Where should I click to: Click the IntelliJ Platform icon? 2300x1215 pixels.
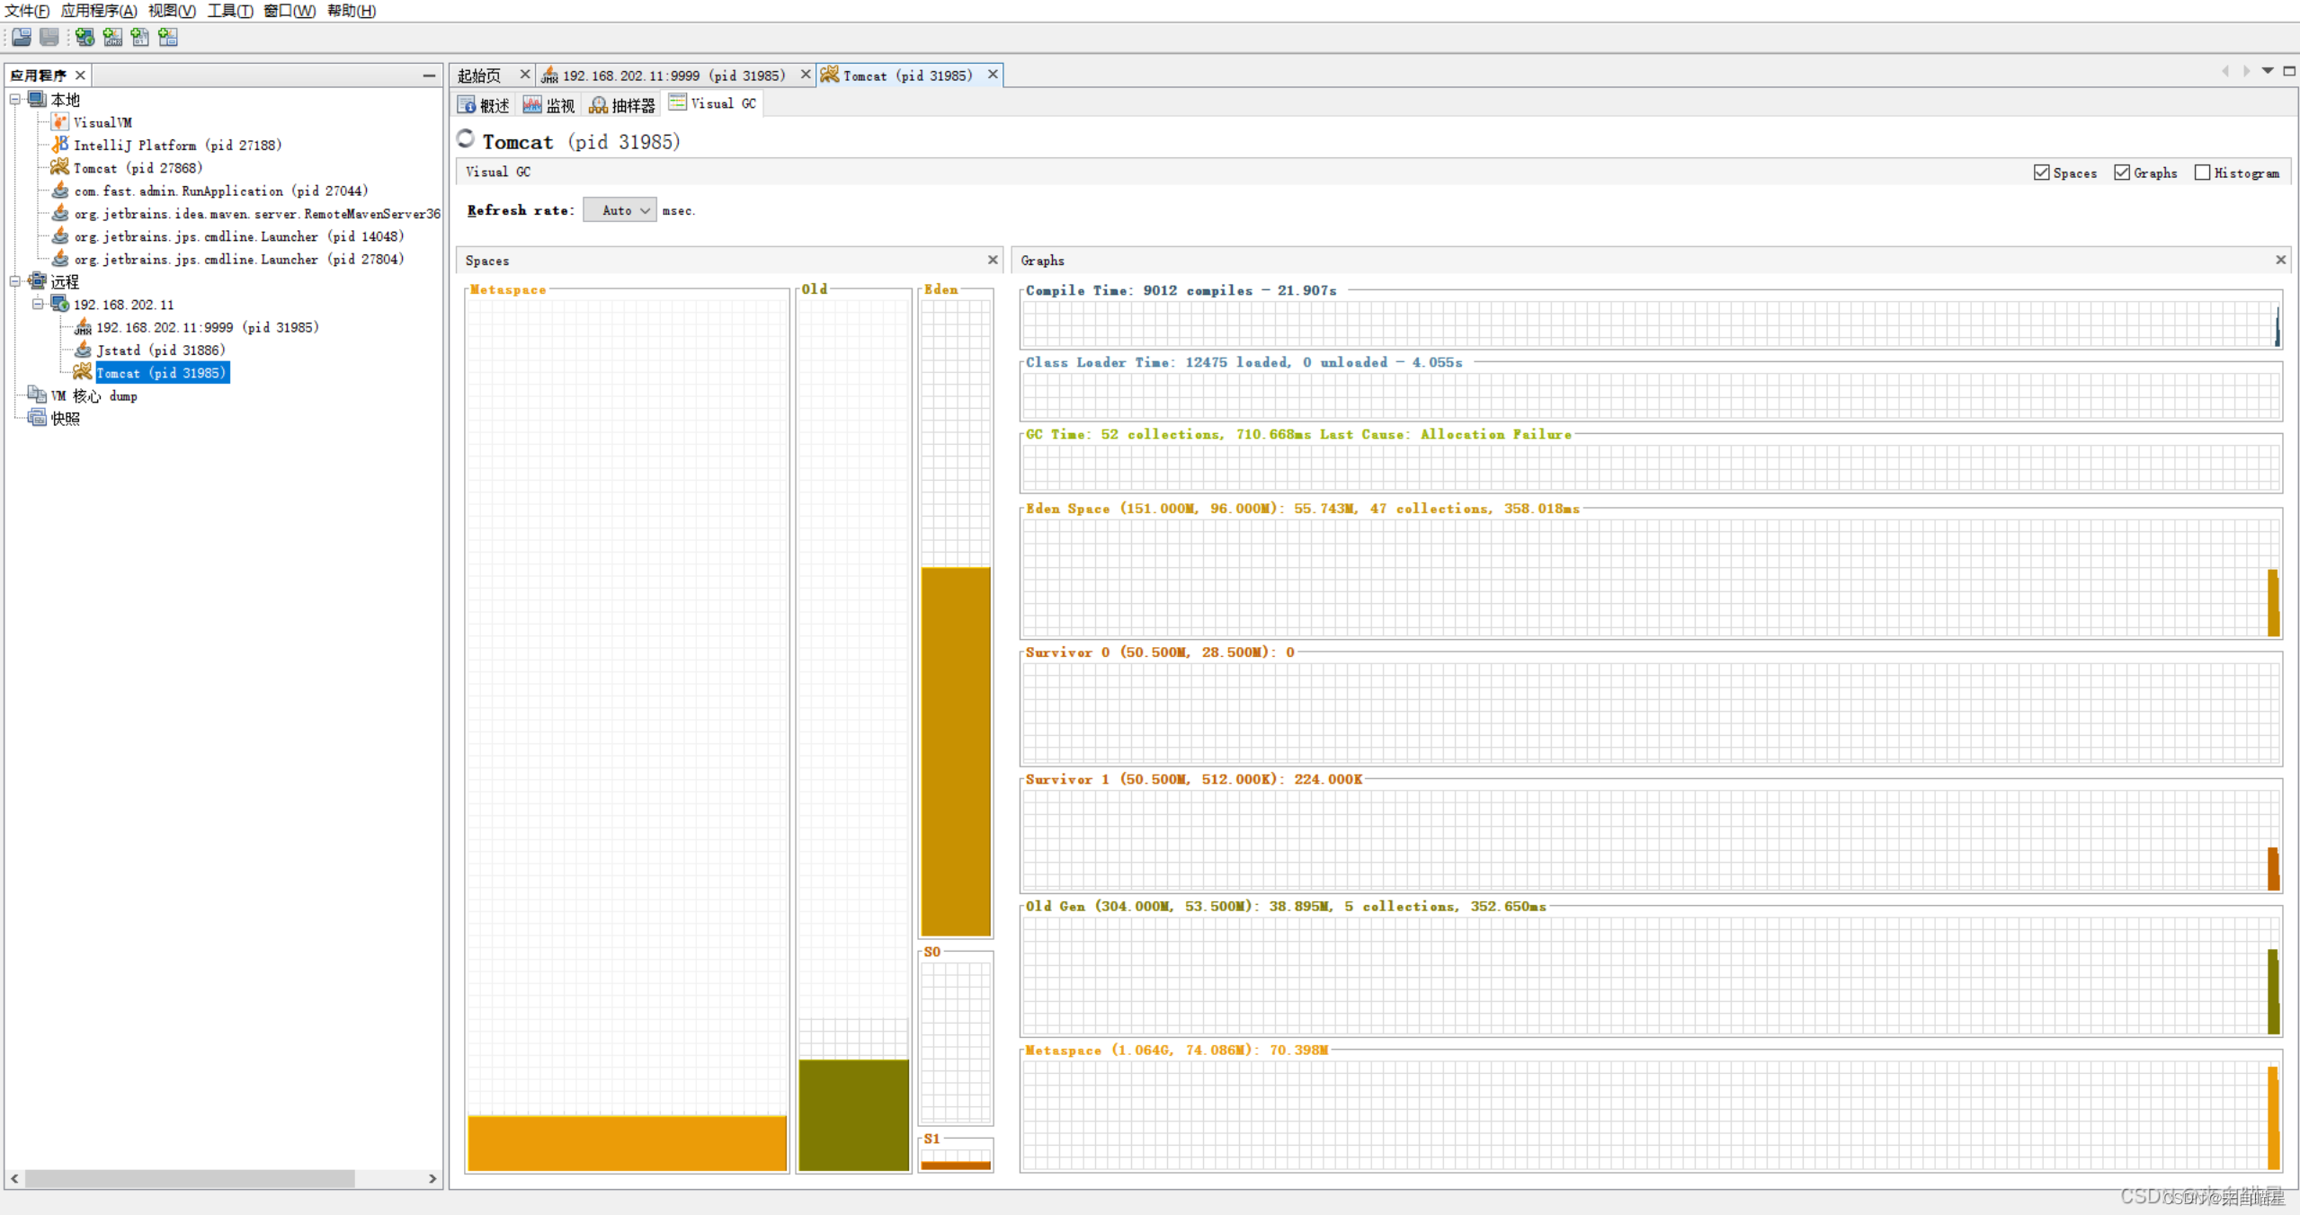click(x=59, y=145)
